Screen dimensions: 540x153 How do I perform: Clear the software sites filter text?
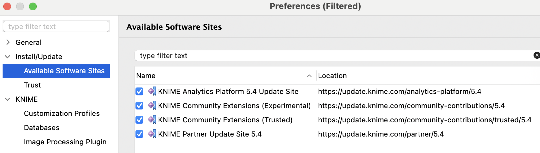click(x=536, y=56)
